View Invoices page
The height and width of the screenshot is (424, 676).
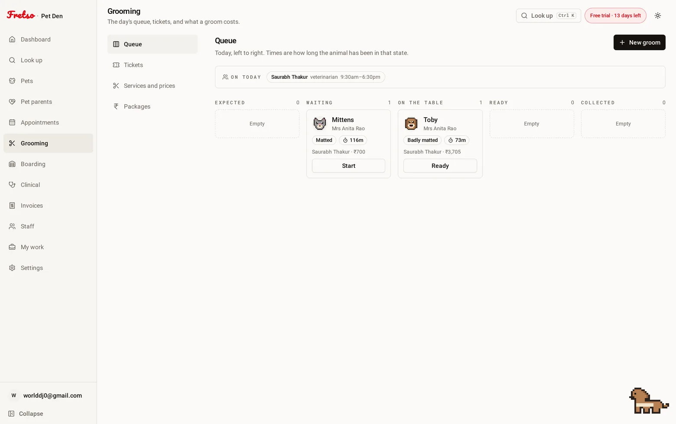pos(48,206)
